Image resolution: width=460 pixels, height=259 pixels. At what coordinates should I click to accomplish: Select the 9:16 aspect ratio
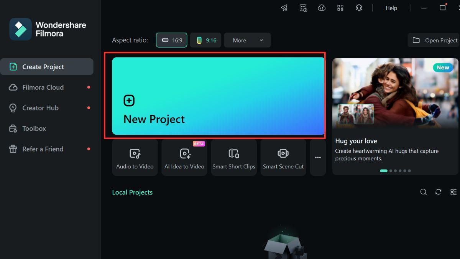tap(206, 40)
